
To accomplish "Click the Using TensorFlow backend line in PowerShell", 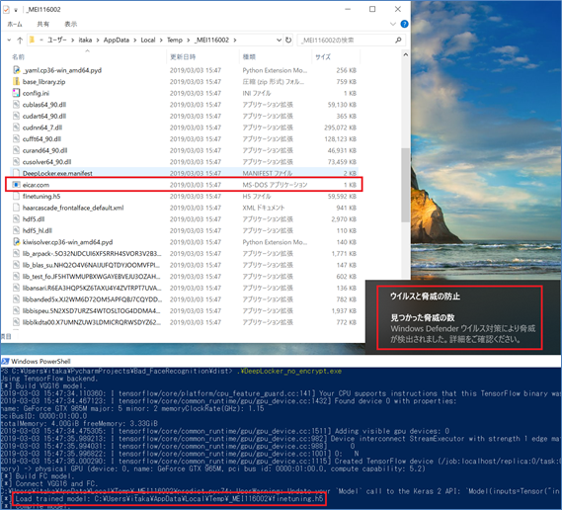I will (x=48, y=379).
